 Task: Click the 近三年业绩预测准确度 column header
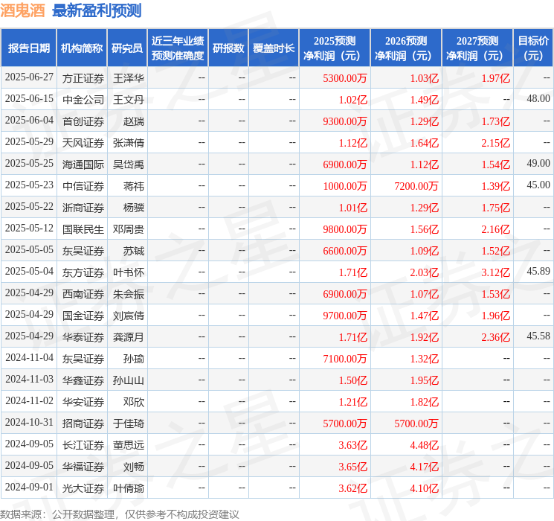tap(178, 48)
